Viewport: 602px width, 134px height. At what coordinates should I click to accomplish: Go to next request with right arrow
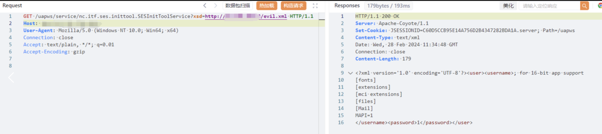pos(215,5)
